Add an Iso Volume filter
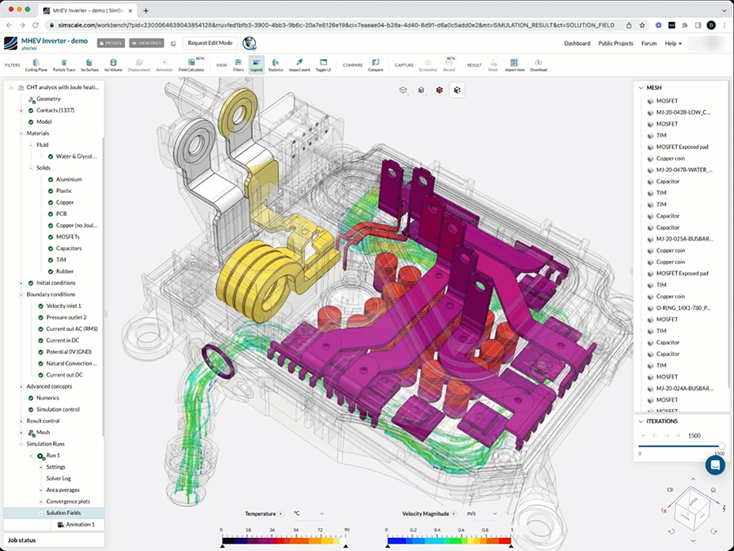The width and height of the screenshot is (734, 551). point(113,65)
